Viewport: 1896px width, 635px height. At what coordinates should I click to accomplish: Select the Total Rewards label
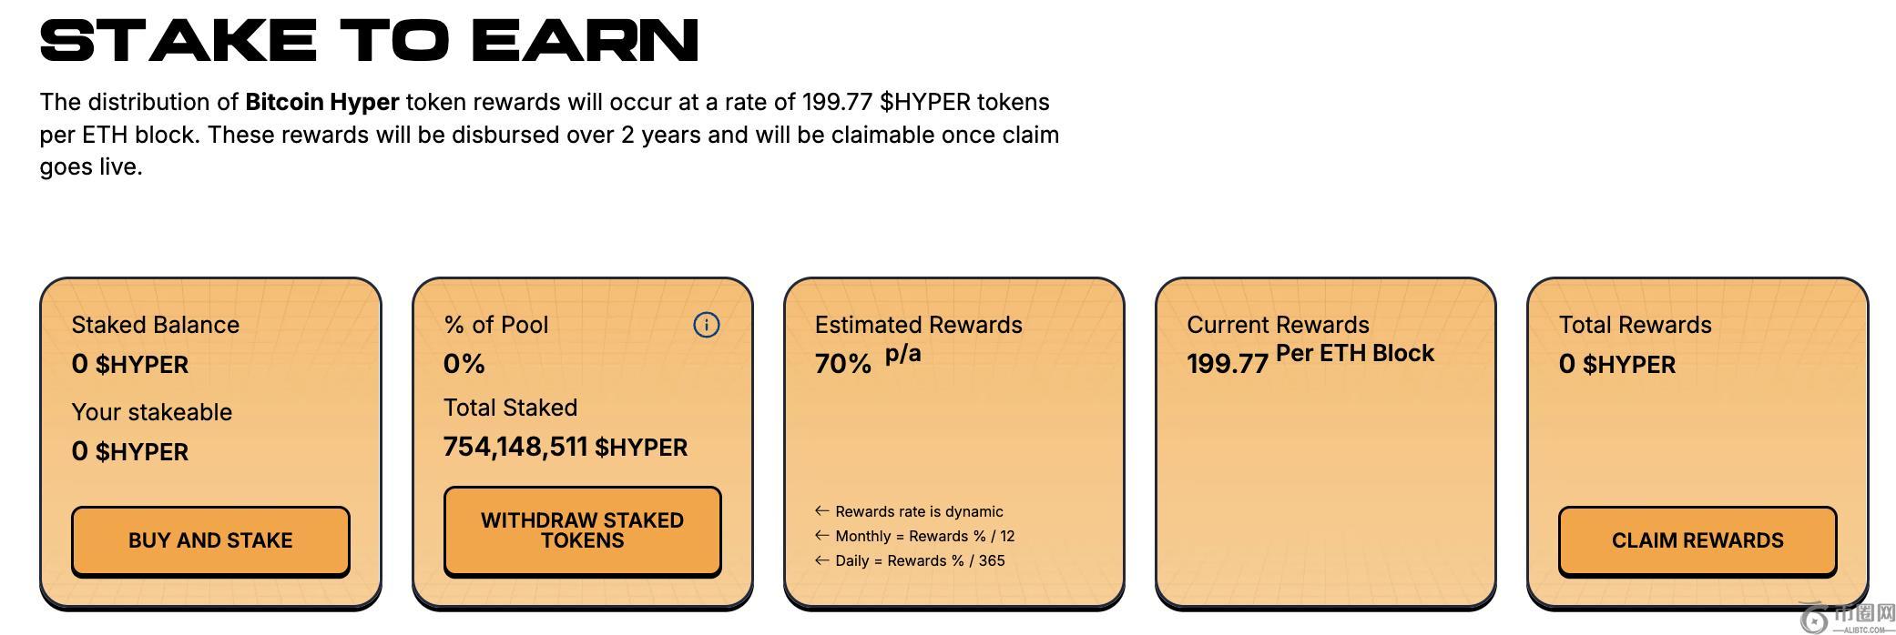tap(1635, 325)
